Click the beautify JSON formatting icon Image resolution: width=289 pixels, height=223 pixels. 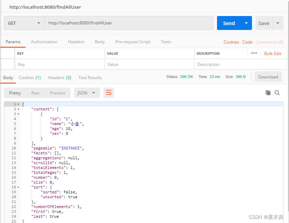coord(108,93)
